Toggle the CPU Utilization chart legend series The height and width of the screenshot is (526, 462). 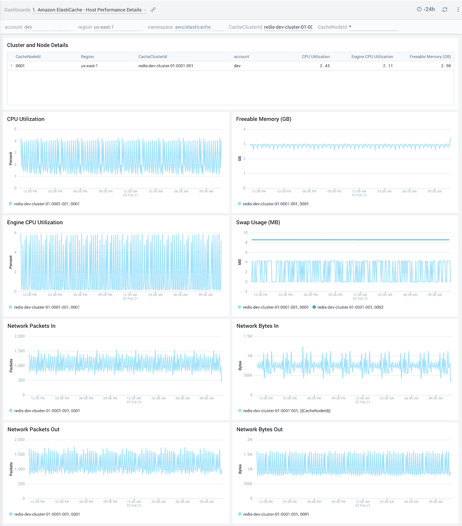pyautogui.click(x=46, y=204)
